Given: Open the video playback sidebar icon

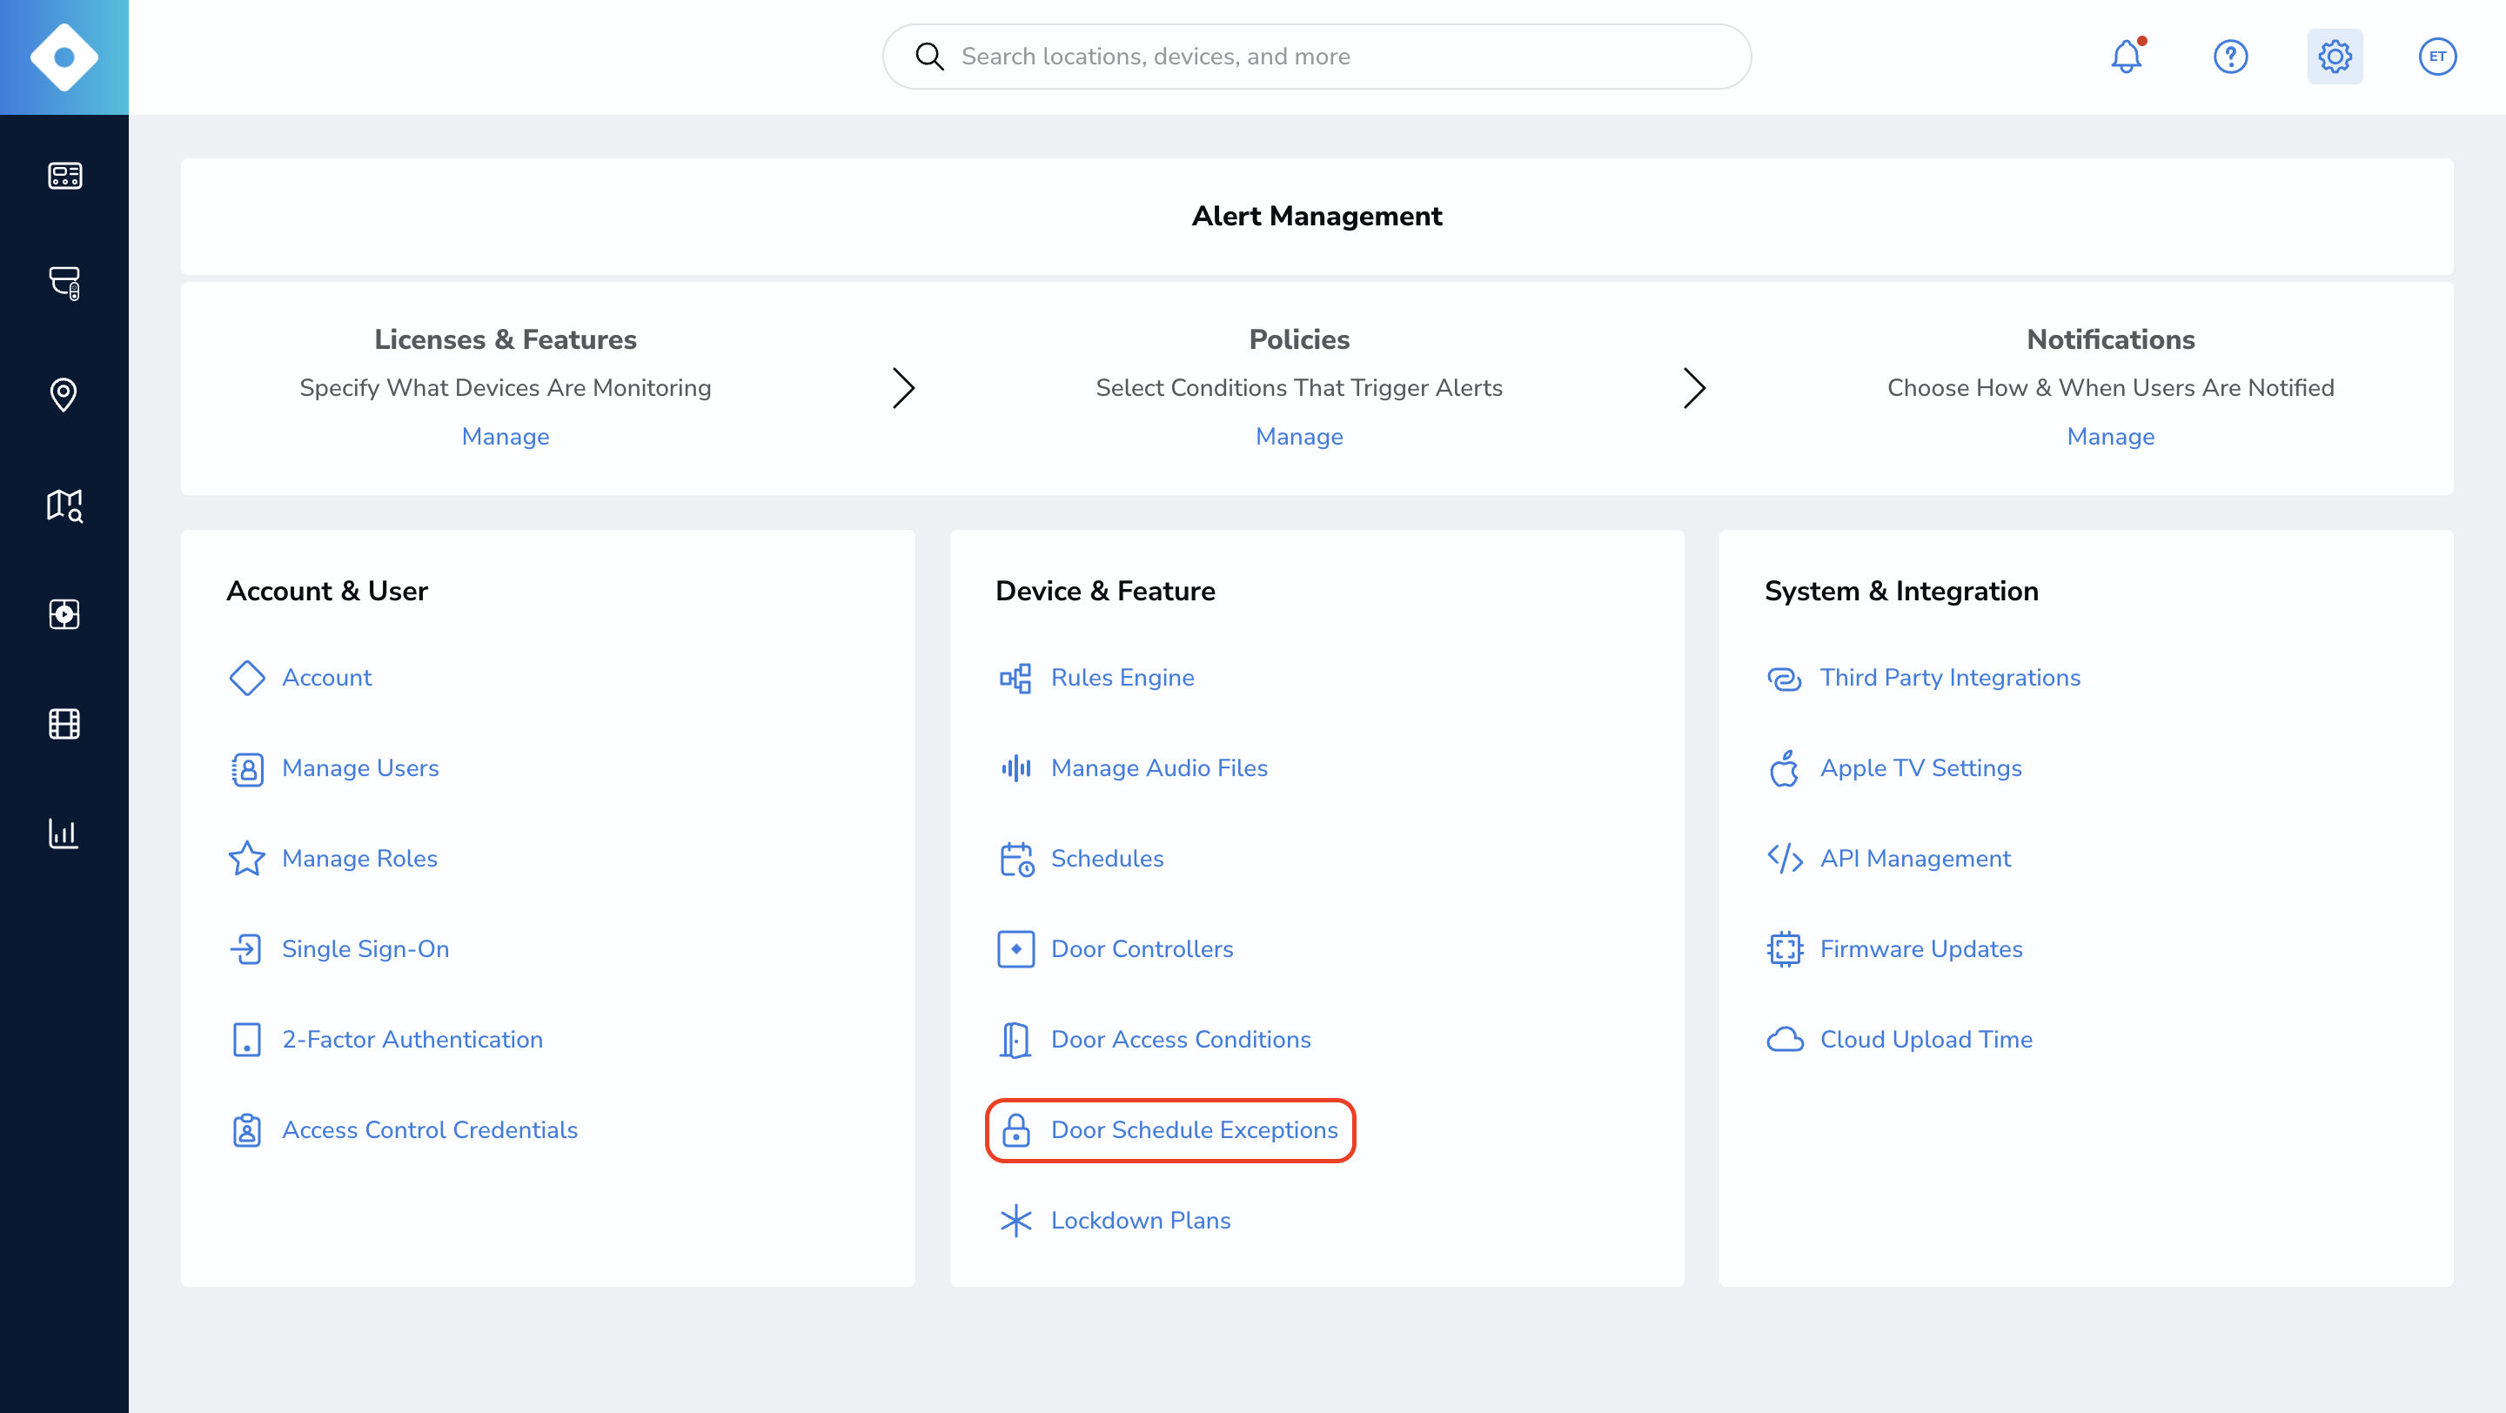Looking at the screenshot, I should (x=64, y=614).
